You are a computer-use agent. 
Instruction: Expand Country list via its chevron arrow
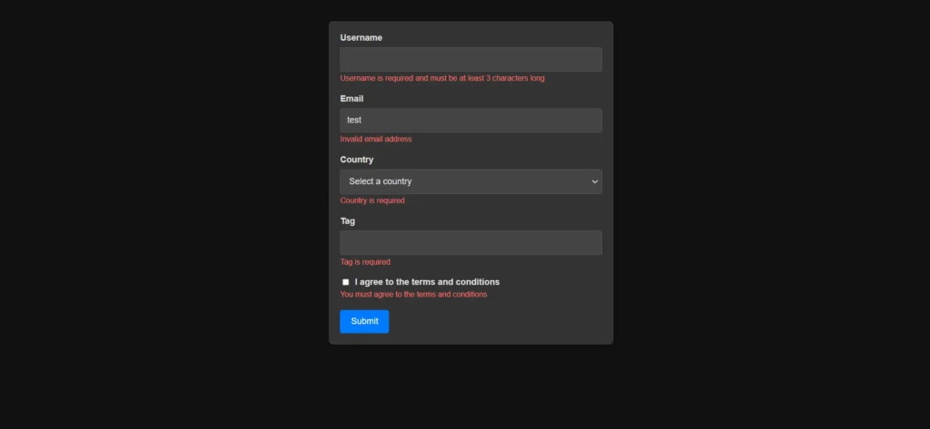(x=595, y=181)
